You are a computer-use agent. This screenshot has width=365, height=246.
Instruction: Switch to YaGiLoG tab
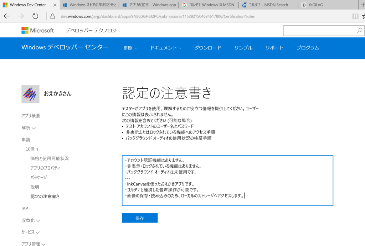328,5
